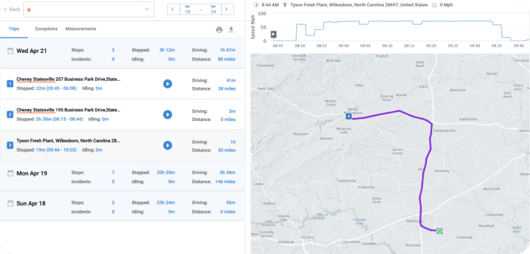
Task: Click the green start marker on map
Action: point(440,231)
